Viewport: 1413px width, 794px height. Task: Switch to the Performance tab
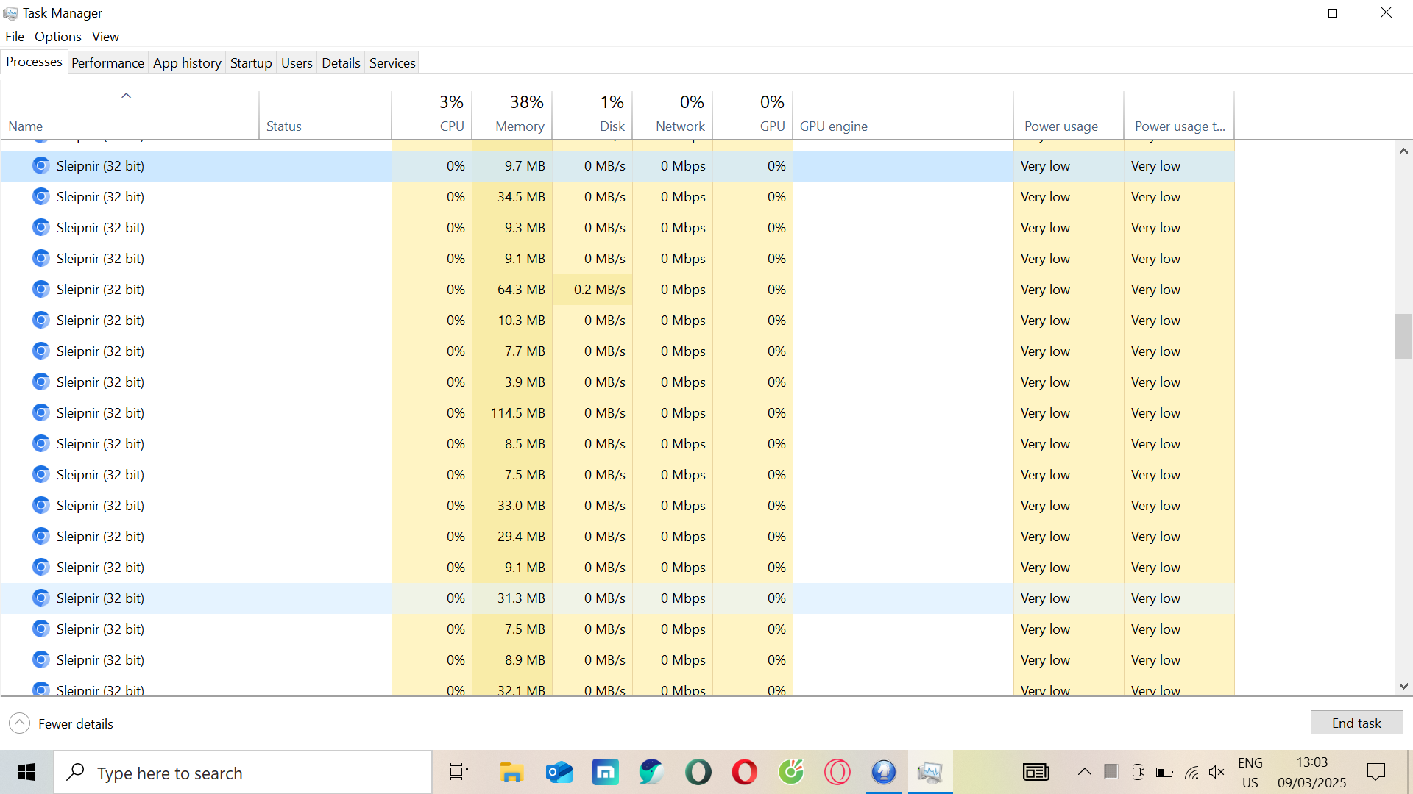point(107,63)
